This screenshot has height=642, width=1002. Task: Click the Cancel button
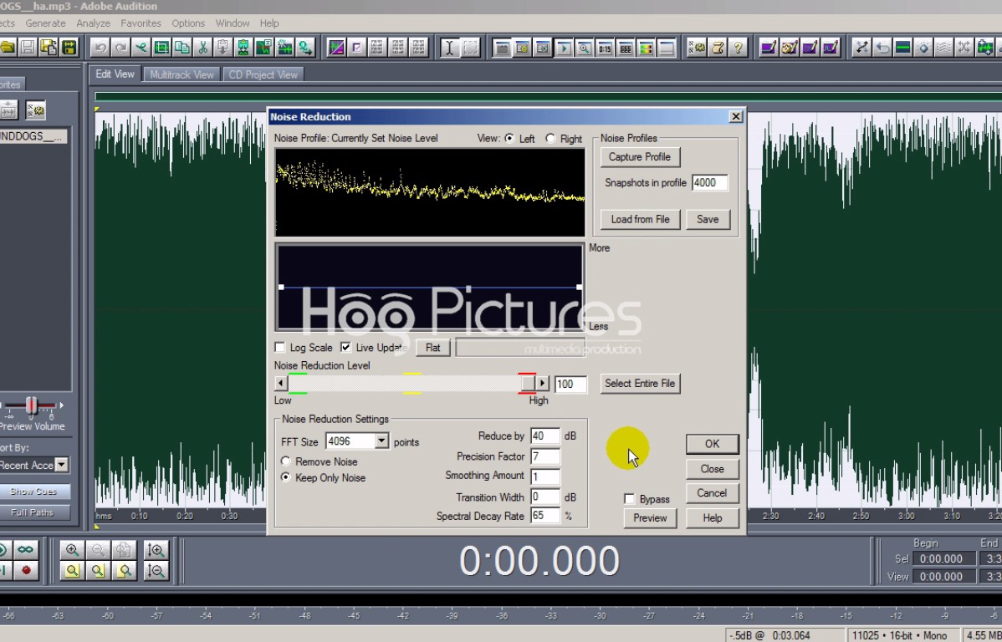712,493
